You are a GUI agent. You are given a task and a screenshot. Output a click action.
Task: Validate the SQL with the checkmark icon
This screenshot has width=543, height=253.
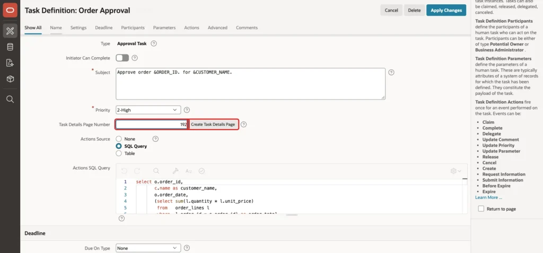tap(202, 171)
